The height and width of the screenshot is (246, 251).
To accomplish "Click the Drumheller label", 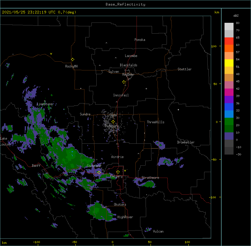I will (186, 142).
